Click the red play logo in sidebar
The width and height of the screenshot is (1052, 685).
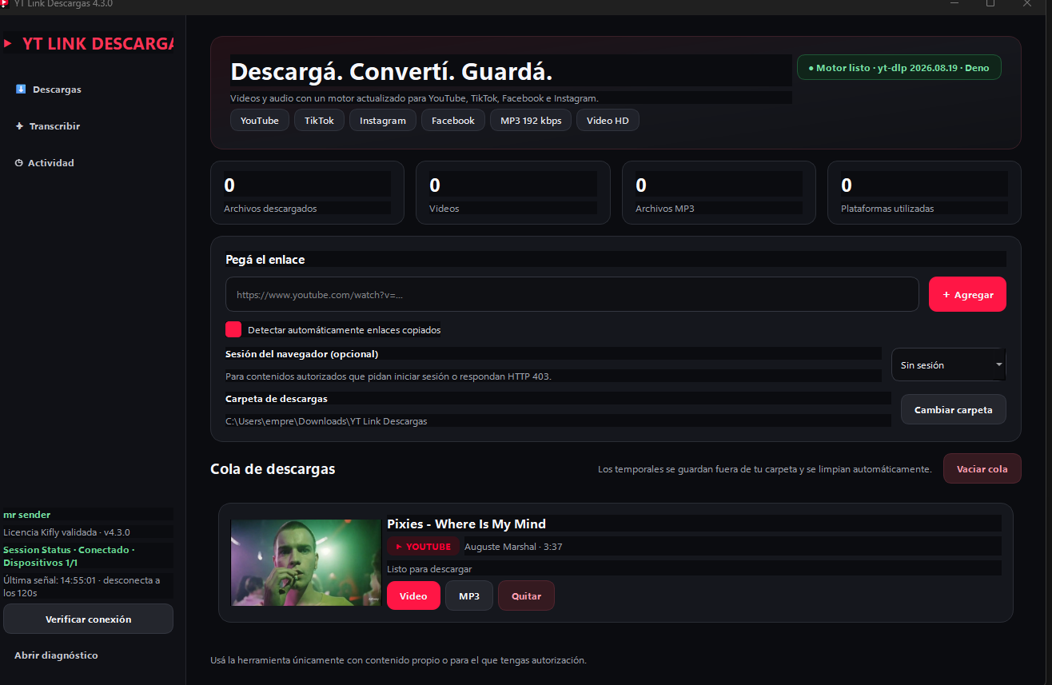click(8, 44)
